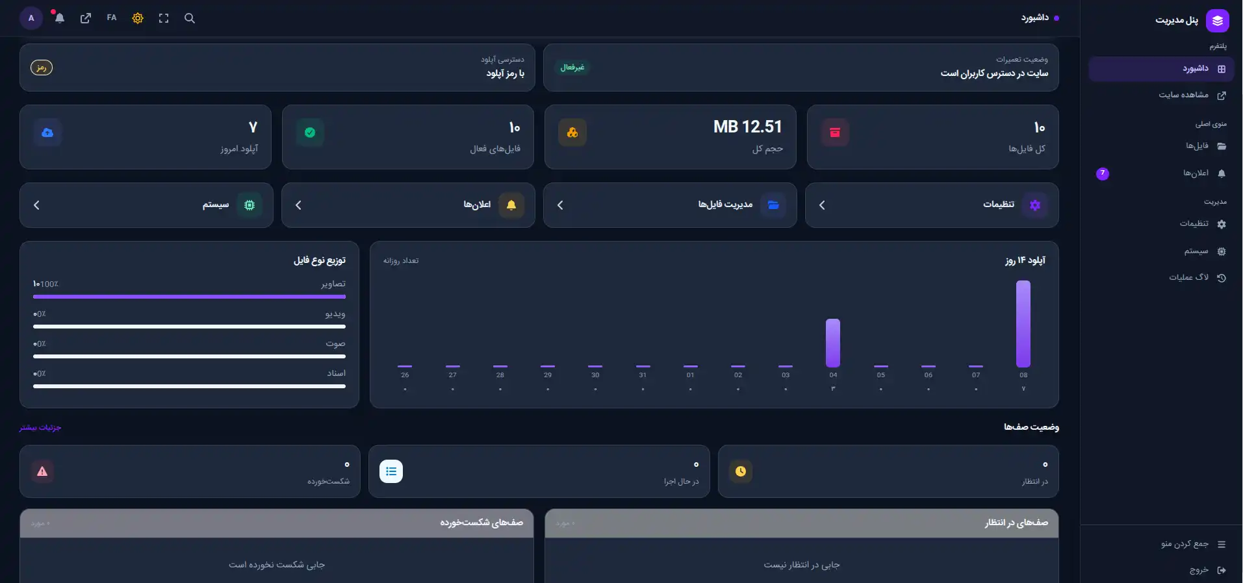Open notifications bell in top bar
Image resolution: width=1243 pixels, height=583 pixels.
point(60,18)
